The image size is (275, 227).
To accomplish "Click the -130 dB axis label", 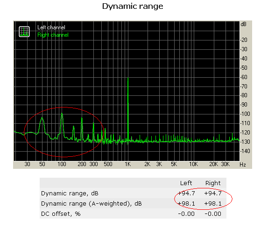I will [245, 142].
